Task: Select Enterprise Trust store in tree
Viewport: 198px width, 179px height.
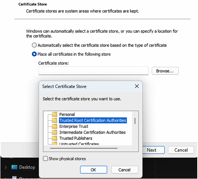Action: 74,126
